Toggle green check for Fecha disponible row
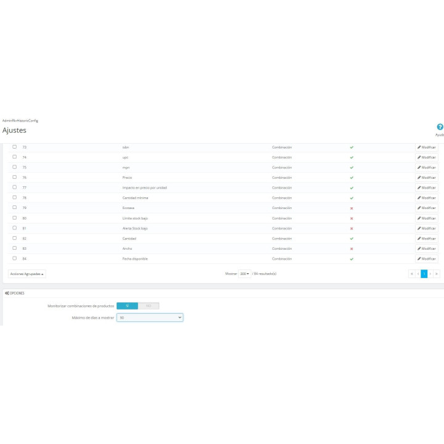The image size is (444, 444). click(351, 259)
